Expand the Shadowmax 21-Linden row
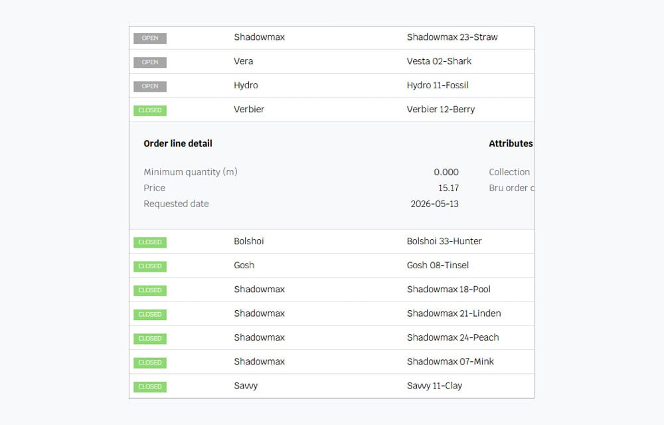The image size is (664, 425). coord(331,313)
